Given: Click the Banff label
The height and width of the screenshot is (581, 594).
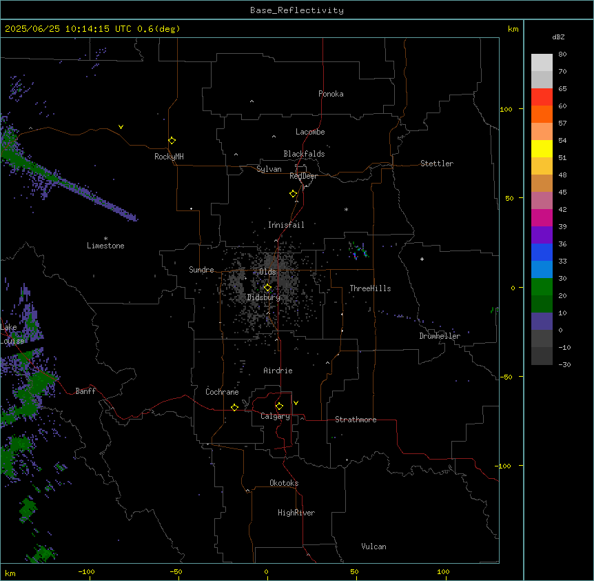Looking at the screenshot, I should (85, 391).
